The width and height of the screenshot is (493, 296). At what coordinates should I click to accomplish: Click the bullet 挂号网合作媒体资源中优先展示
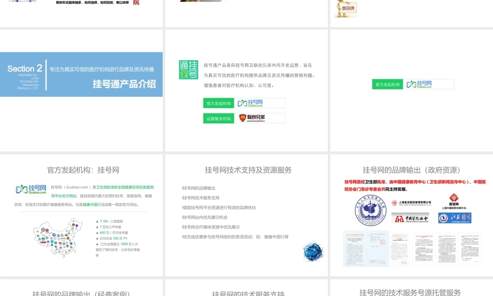coord(211,227)
